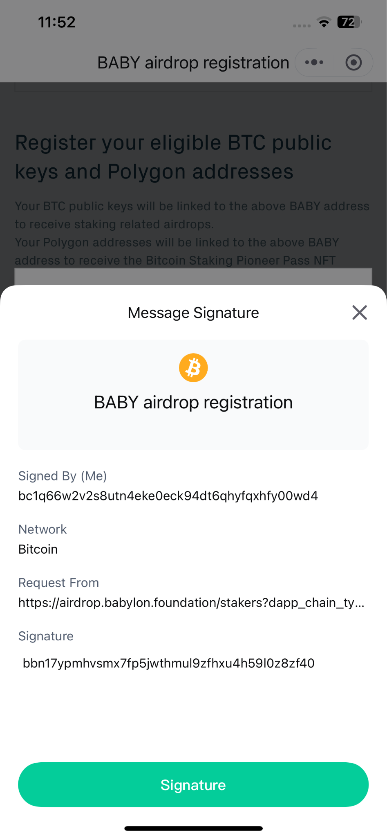This screenshot has height=838, width=387.
Task: Tap the Wi-Fi status icon
Action: 324,23
